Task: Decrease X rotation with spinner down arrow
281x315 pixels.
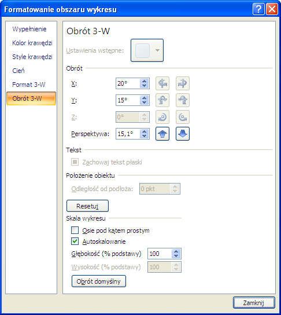Action: pyautogui.click(x=144, y=86)
